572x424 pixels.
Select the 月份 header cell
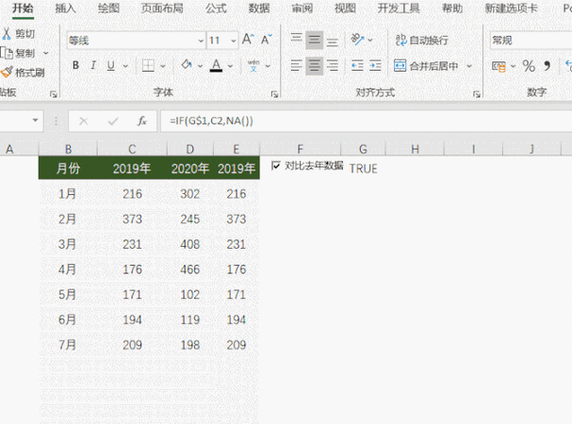[68, 169]
